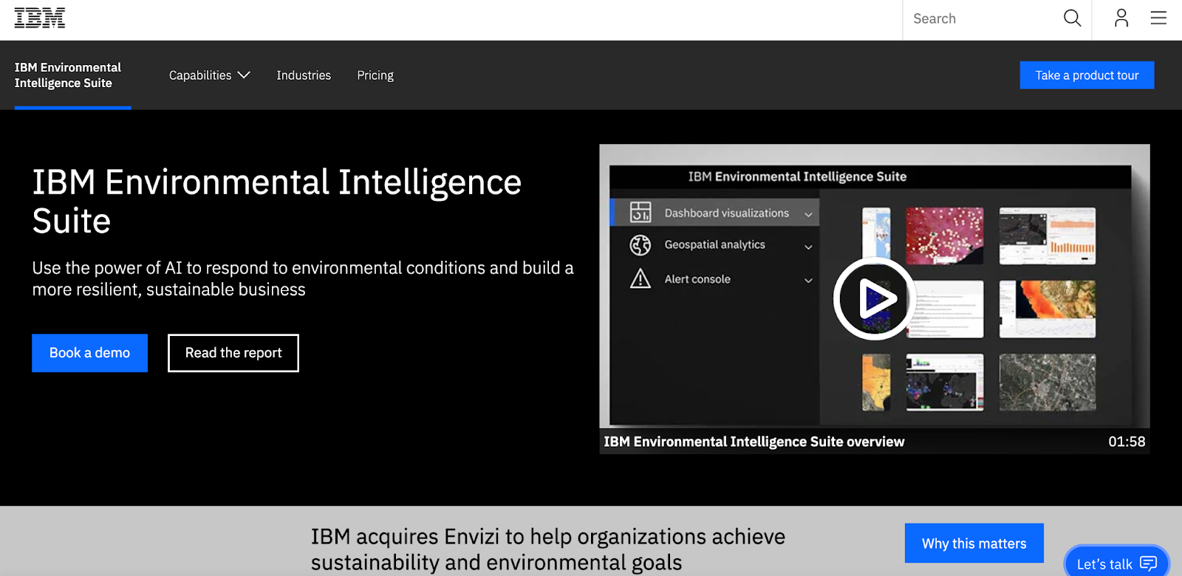Click the main 'IBM Environmental Intelligence Suite' heading

tap(277, 201)
